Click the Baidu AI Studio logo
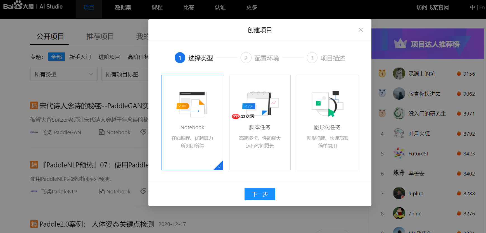Viewport: 486px width, 233px height. click(x=33, y=6)
